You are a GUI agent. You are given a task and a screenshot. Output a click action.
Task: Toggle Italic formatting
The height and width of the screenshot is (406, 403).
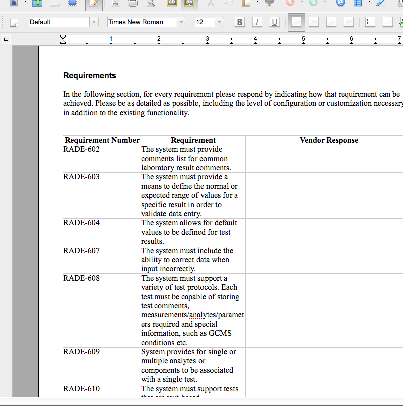[x=257, y=22]
